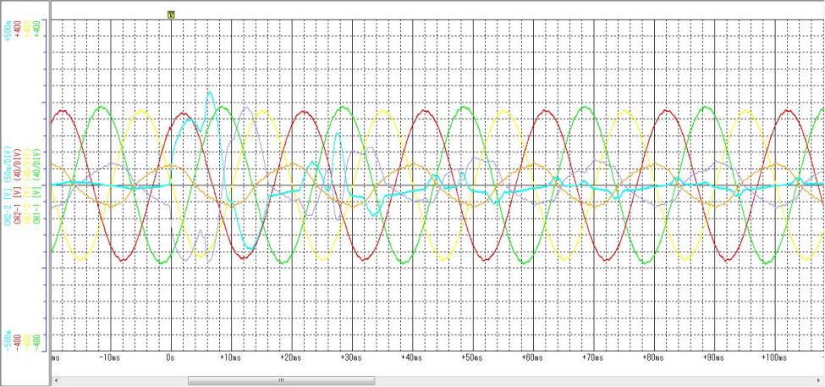Screen dimensions: 825x387
Task: Click the +90ms time axis label
Action: click(713, 357)
